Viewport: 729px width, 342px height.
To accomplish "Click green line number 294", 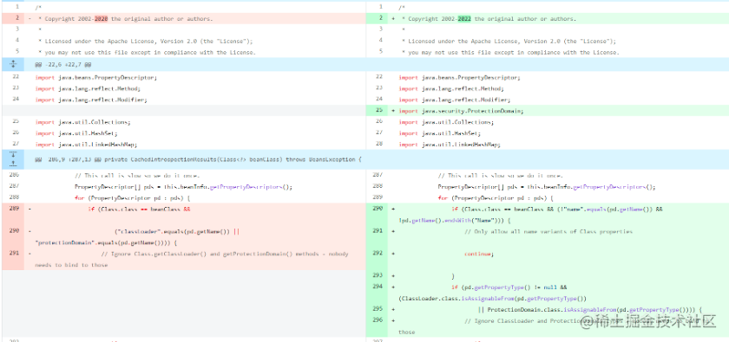I will 378,287.
